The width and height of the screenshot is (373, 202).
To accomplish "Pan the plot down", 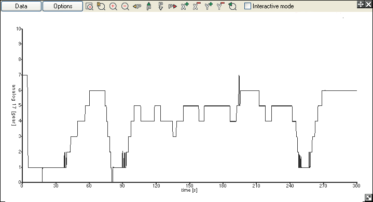I will point(161,6).
